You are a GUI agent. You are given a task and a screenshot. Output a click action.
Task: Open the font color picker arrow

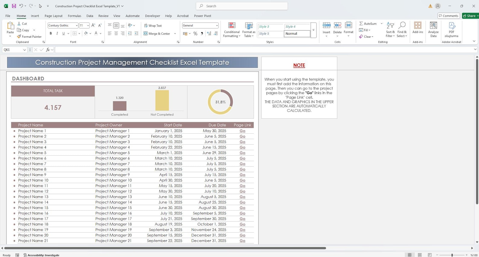click(x=100, y=33)
